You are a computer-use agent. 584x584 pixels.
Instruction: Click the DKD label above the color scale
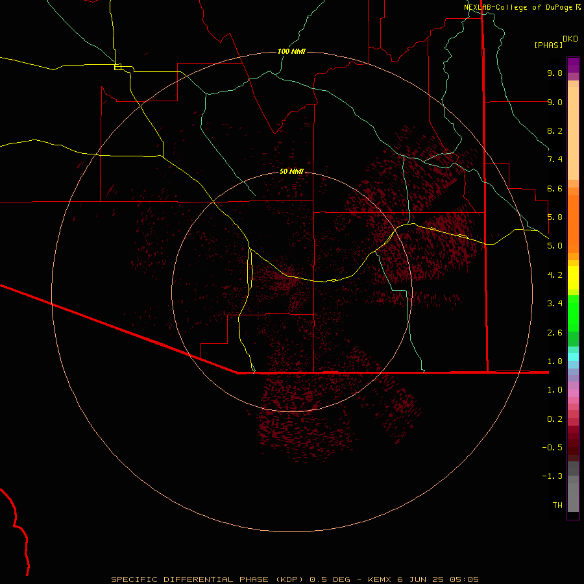570,39
